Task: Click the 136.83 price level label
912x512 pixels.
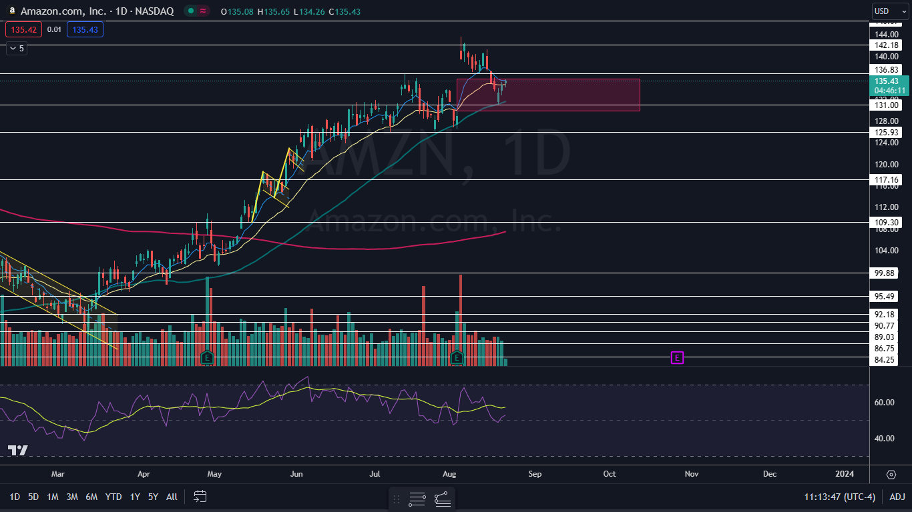Action: click(886, 69)
